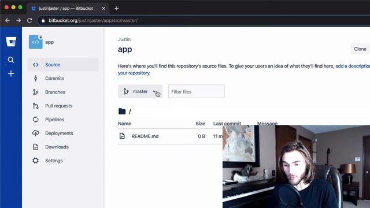Open the Branches section
Viewport: 370px width, 208px height.
(63, 92)
